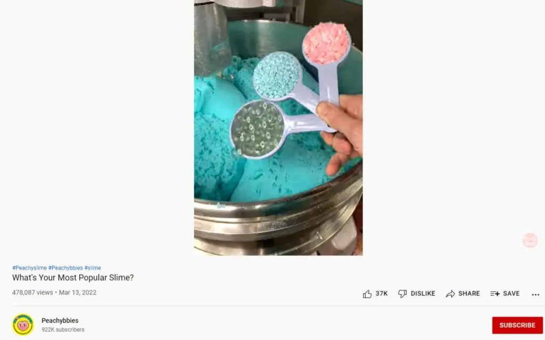Click the 37K like count
The height and width of the screenshot is (340, 545).
point(381,293)
